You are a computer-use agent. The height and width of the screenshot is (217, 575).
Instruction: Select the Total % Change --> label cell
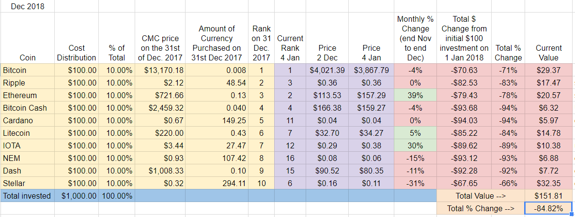[x=481, y=208]
